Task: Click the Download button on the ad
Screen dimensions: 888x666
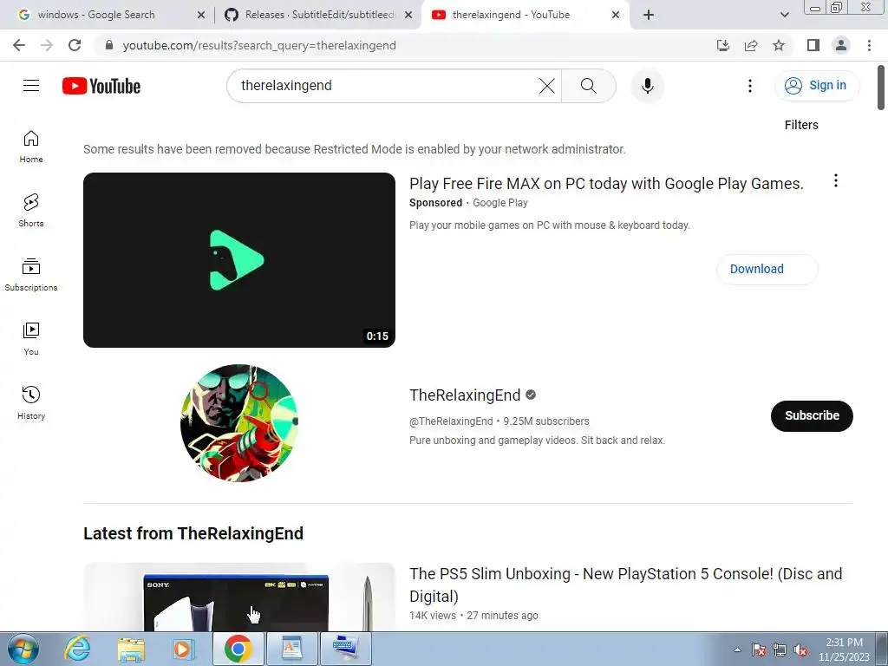Action: coord(767,269)
